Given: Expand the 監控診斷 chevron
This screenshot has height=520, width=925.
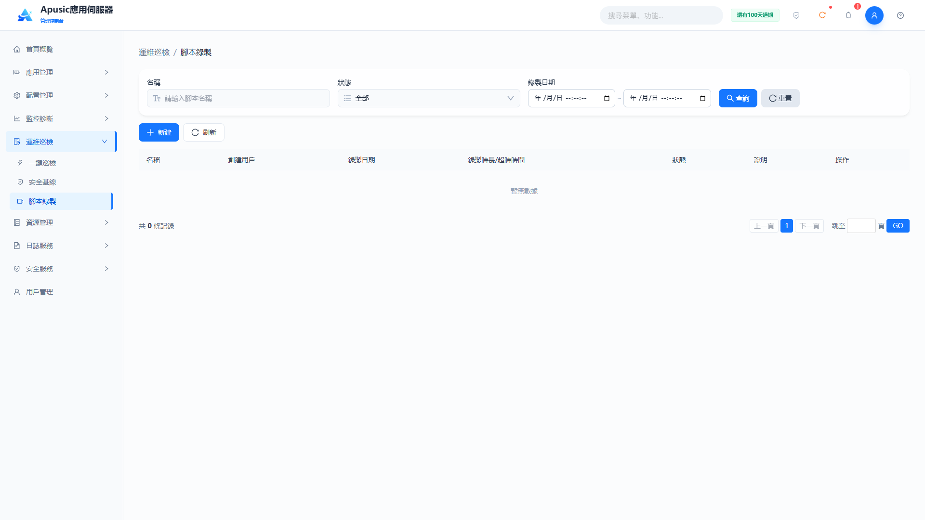Looking at the screenshot, I should coord(106,118).
